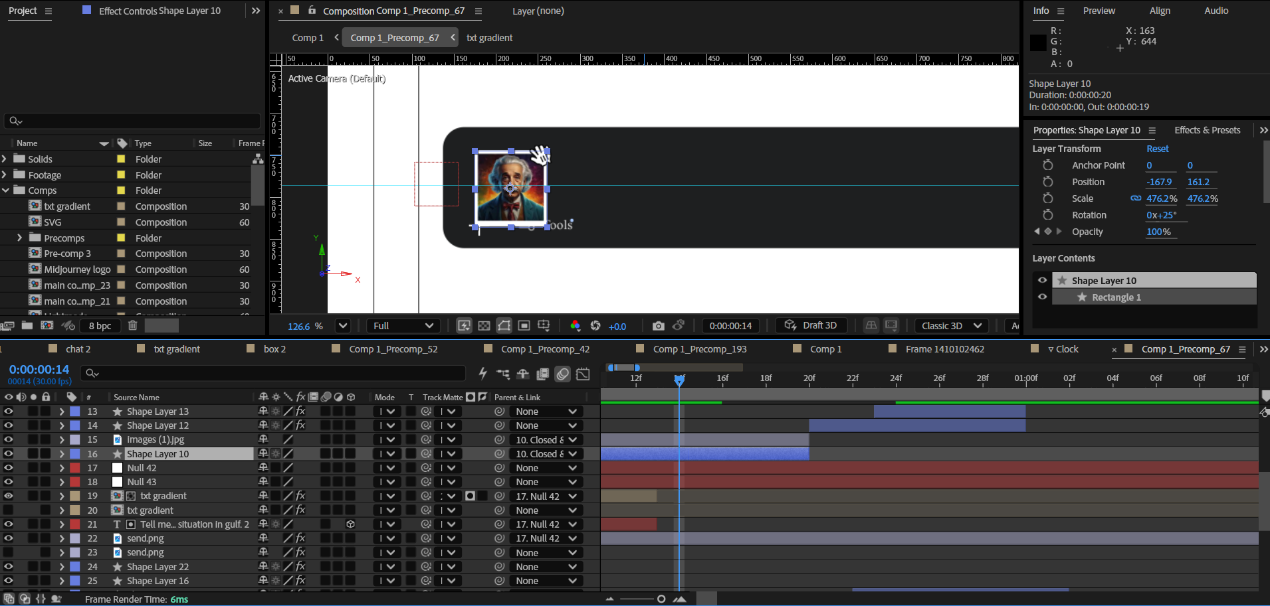
Task: Open the Graph Editor in timeline
Action: (x=583, y=374)
